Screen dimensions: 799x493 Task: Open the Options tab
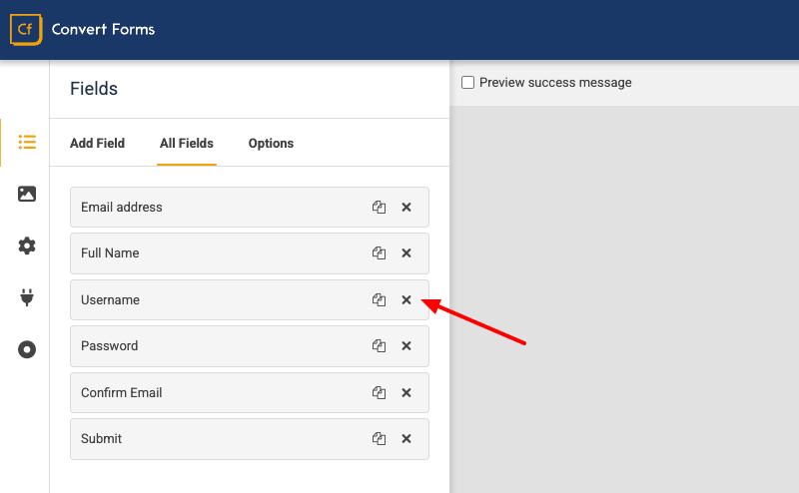tap(271, 143)
